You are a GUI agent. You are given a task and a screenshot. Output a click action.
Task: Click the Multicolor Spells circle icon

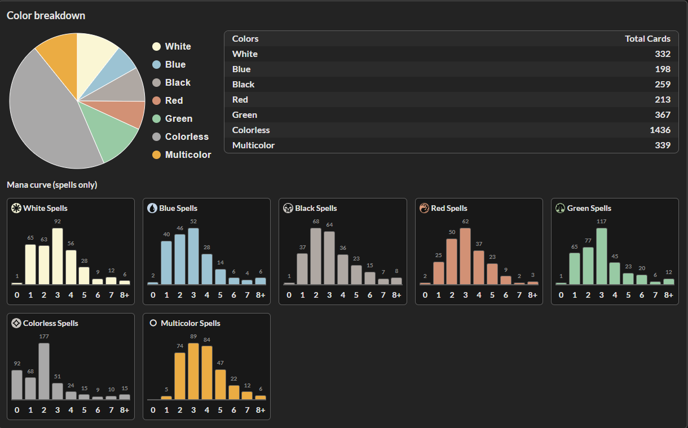coord(153,323)
